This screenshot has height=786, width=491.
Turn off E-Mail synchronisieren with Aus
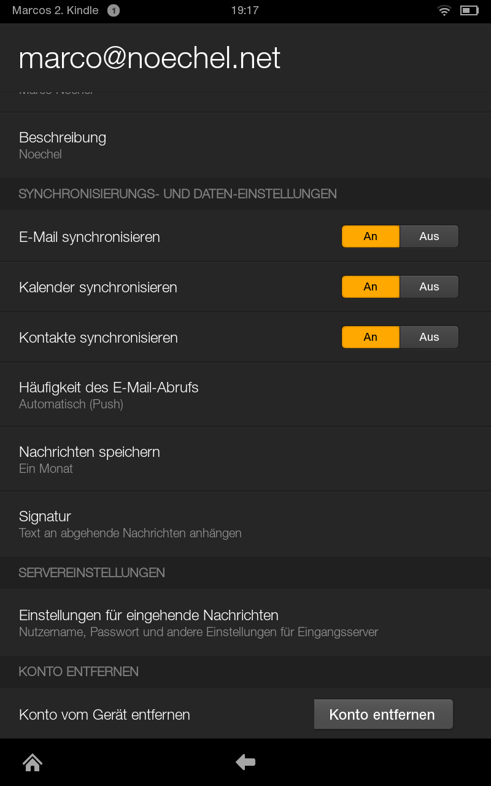point(429,236)
